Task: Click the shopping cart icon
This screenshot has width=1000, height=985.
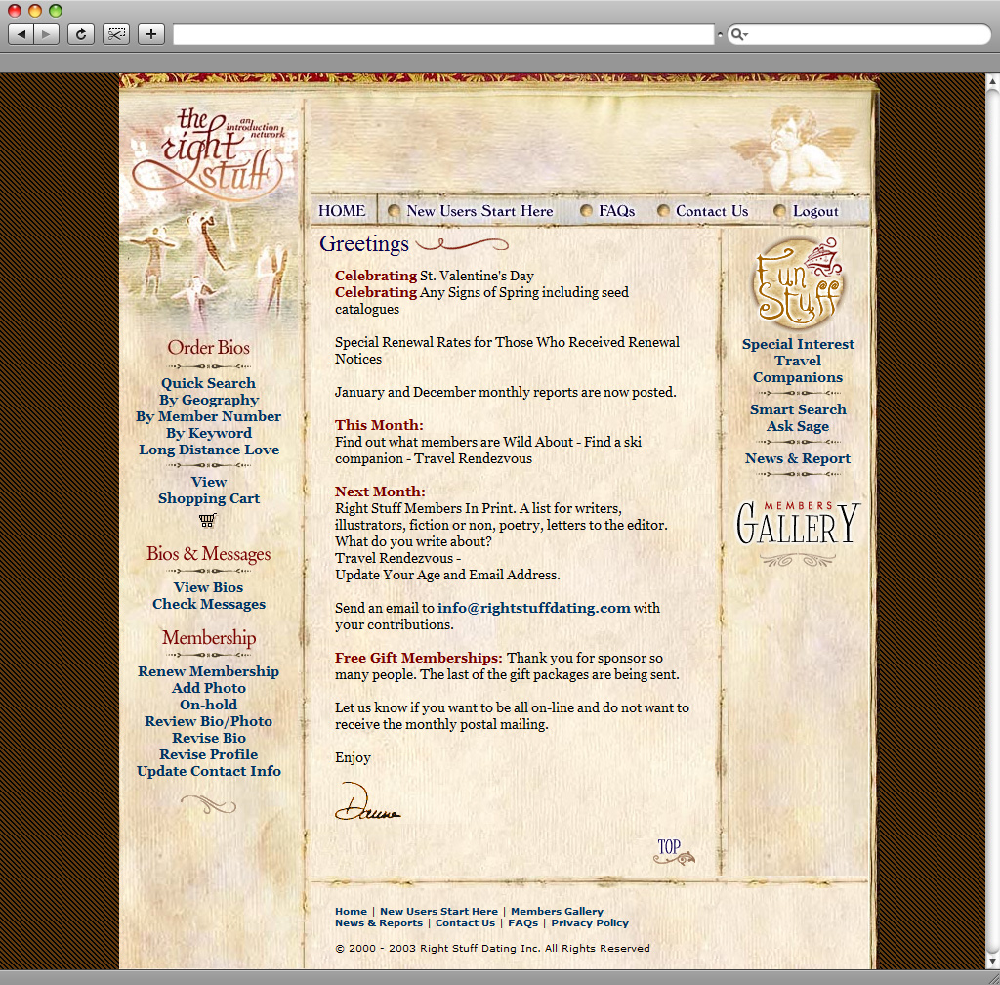Action: point(207,520)
